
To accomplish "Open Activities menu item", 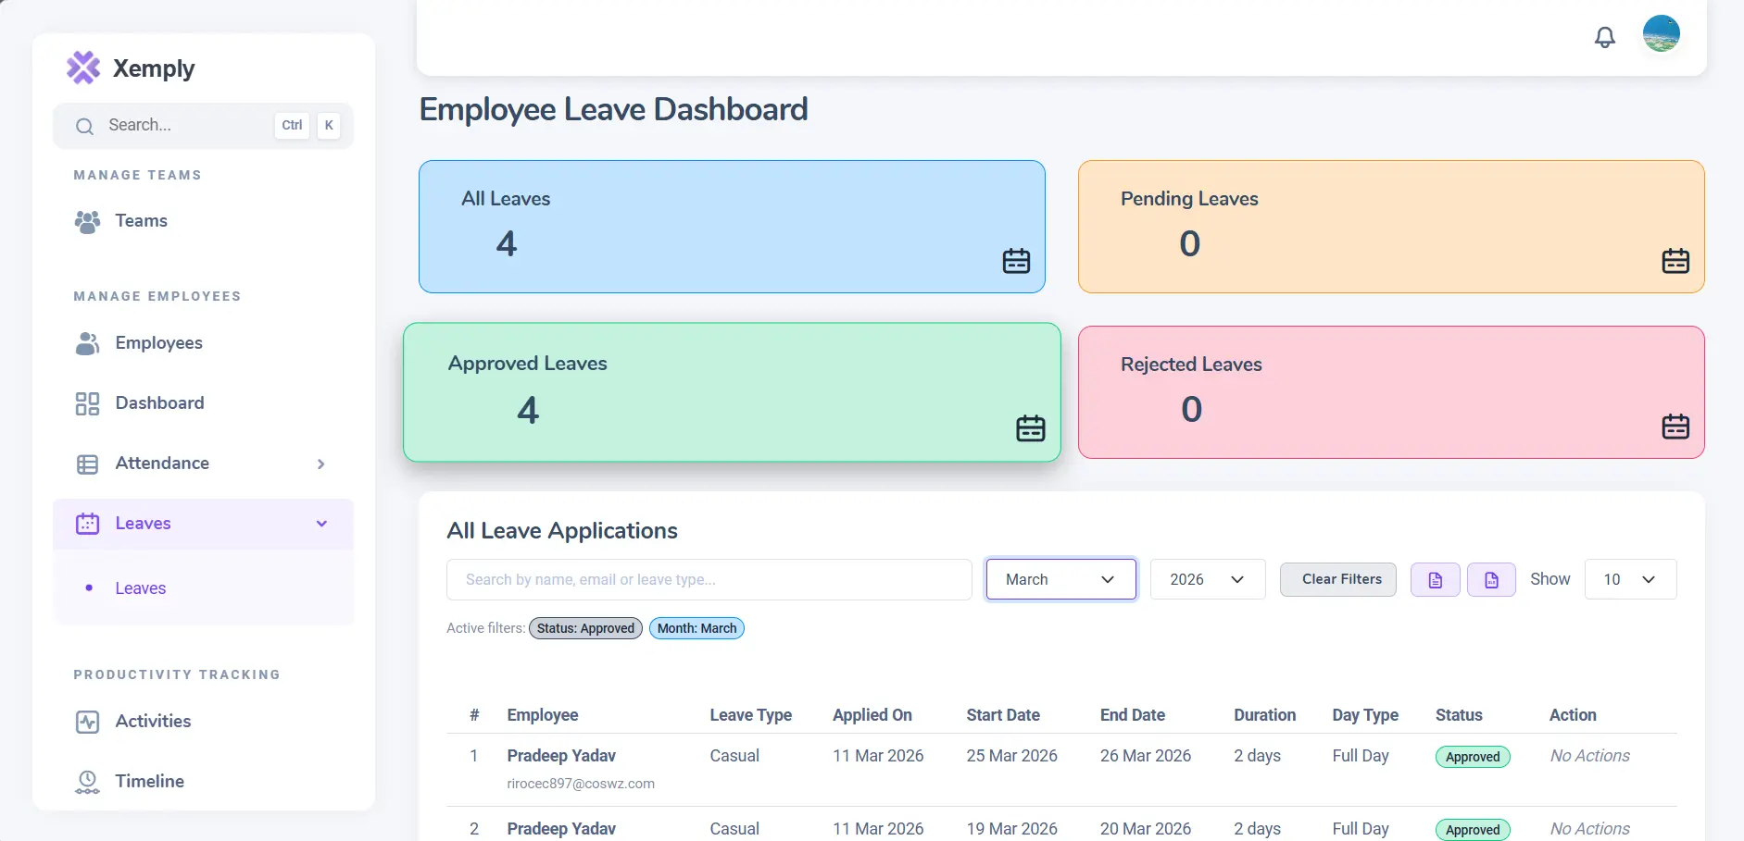I will click(x=203, y=722).
